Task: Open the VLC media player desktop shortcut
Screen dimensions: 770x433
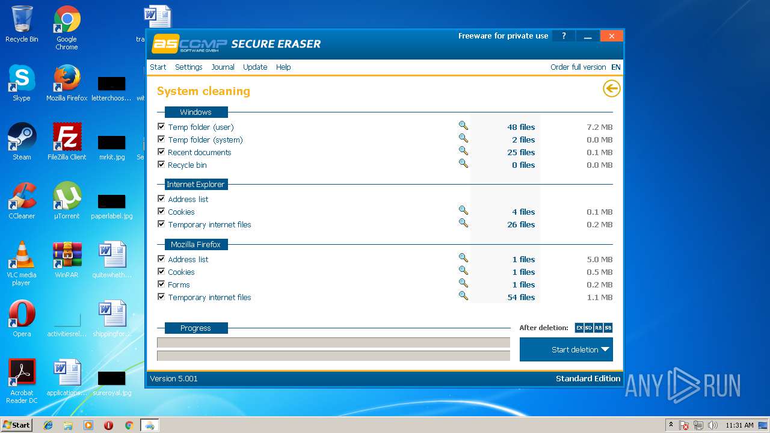Action: coord(22,263)
